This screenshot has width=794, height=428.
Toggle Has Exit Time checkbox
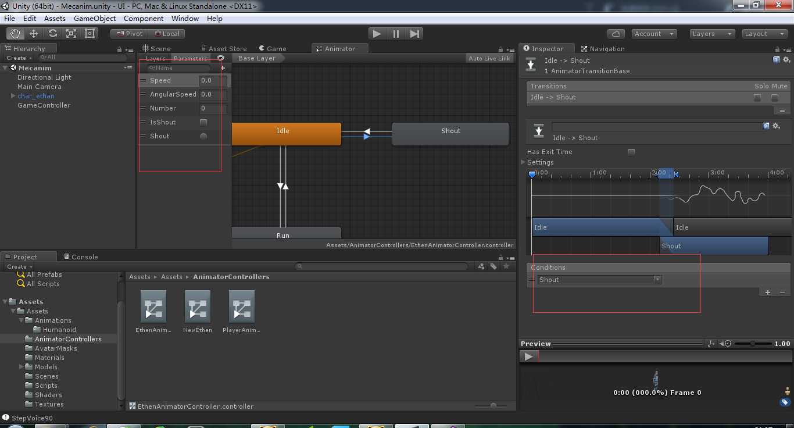click(x=631, y=152)
